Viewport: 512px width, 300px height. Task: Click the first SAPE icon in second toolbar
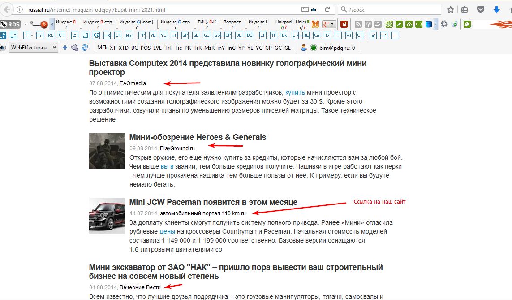pos(3,35)
